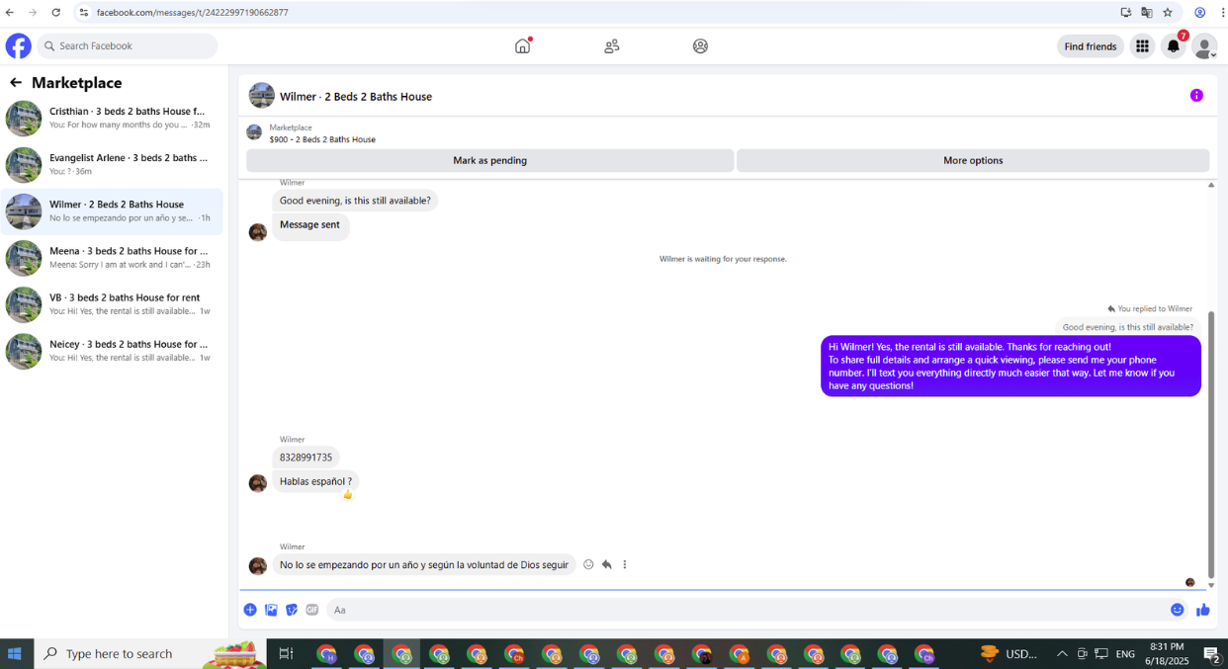Open More options button
The height and width of the screenshot is (669, 1228).
[x=973, y=160]
